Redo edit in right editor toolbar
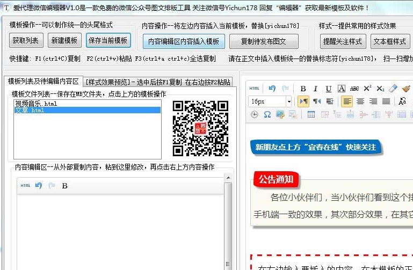Image resolution: width=413 pixels, height=270 pixels. (285, 89)
